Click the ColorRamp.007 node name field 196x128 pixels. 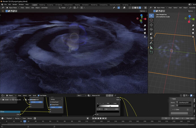184,102
